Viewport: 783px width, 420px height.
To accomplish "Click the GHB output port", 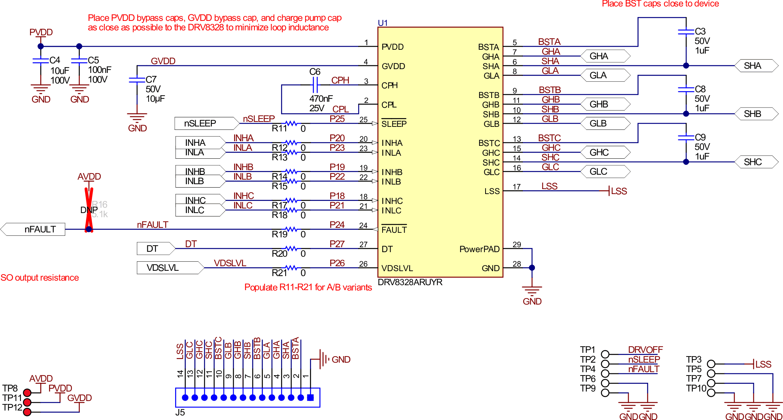I will [606, 104].
